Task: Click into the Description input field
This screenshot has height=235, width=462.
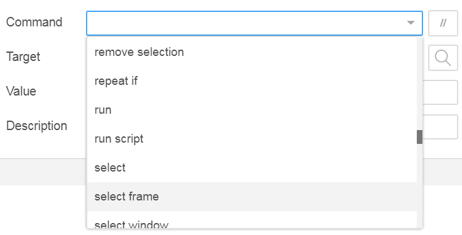Action: click(440, 127)
